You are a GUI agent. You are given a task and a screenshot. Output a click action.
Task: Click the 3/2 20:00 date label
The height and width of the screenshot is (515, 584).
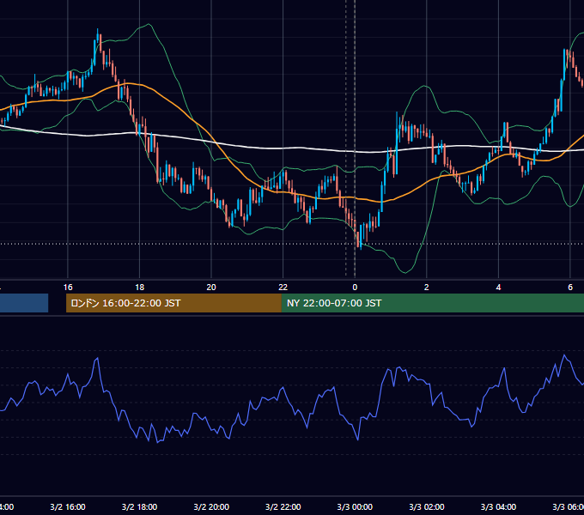click(x=211, y=506)
